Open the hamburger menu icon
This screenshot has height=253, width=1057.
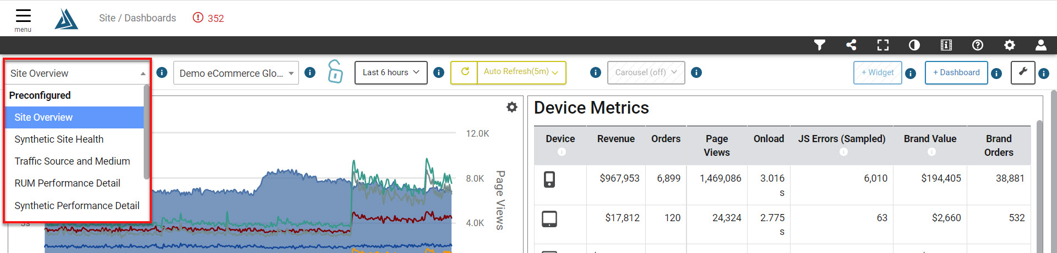[x=23, y=15]
